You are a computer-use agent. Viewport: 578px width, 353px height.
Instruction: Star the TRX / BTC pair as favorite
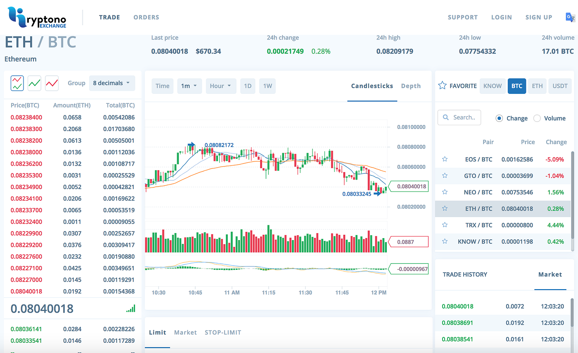coord(445,225)
